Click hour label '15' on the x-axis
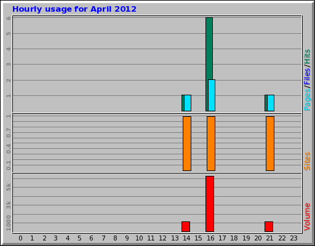The width and height of the screenshot is (315, 246). [x=198, y=238]
